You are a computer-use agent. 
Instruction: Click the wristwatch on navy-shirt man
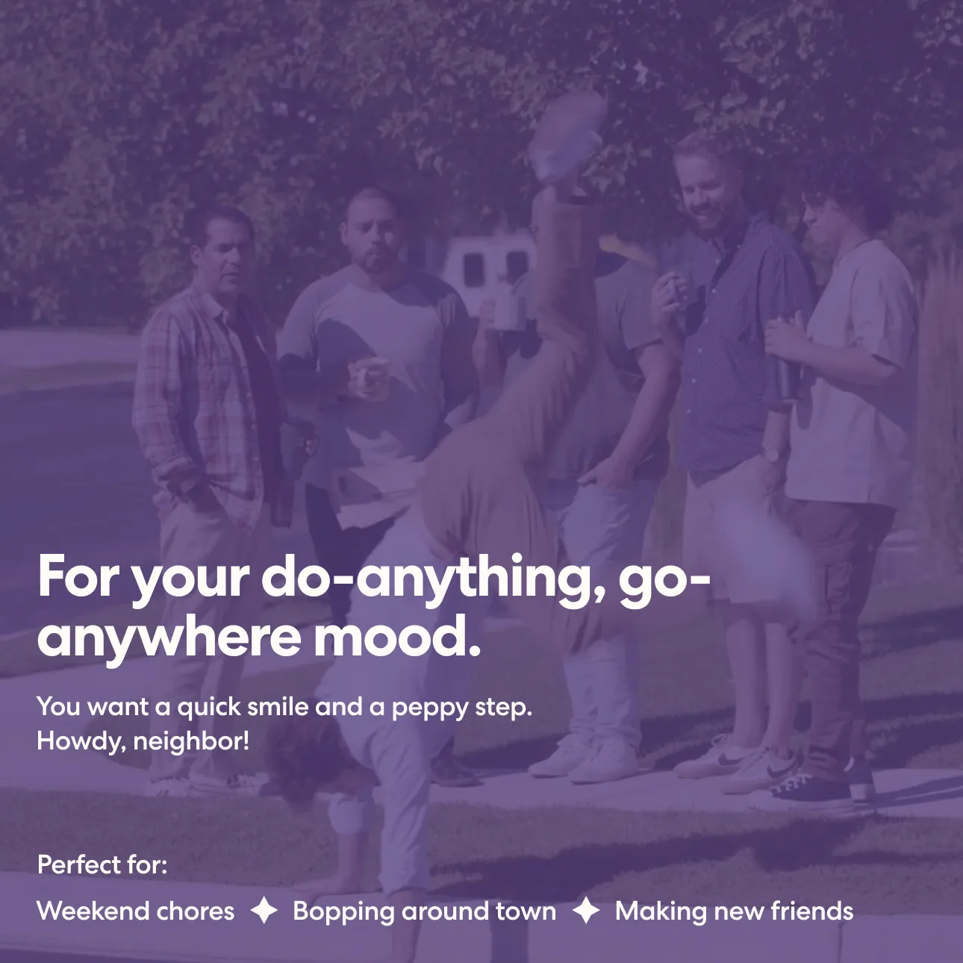pyautogui.click(x=773, y=453)
